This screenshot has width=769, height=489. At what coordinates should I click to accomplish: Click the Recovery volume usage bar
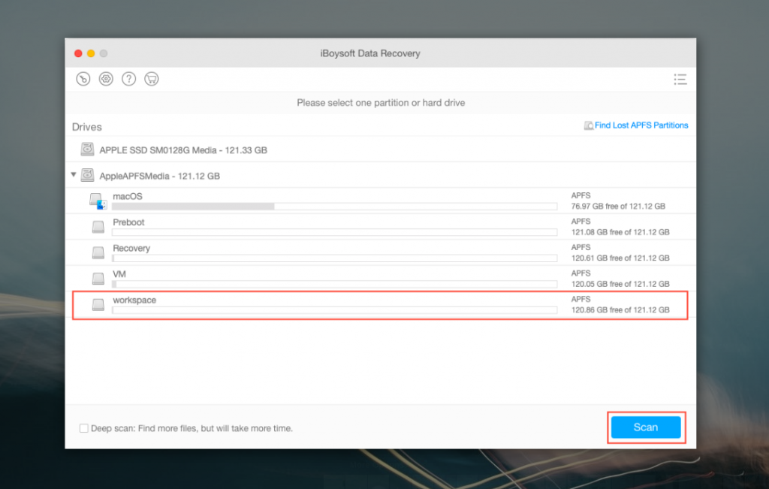(x=334, y=258)
